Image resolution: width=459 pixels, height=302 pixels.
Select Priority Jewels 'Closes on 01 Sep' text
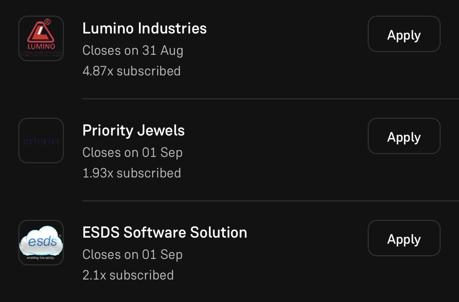coord(132,153)
